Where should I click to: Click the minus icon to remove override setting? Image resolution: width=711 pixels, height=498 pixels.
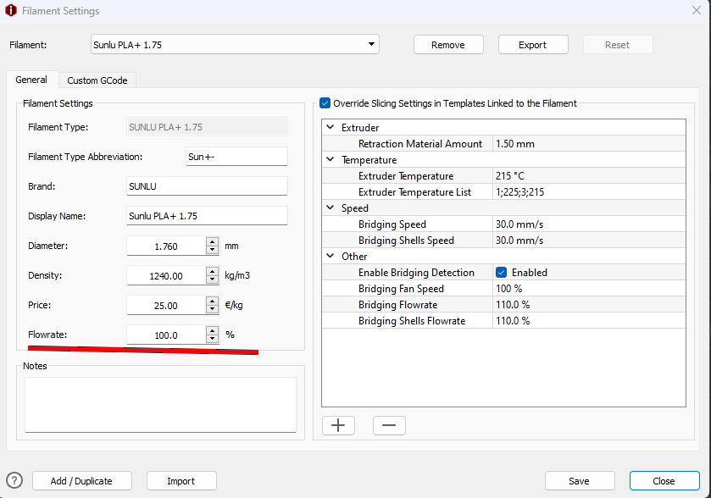pos(389,425)
